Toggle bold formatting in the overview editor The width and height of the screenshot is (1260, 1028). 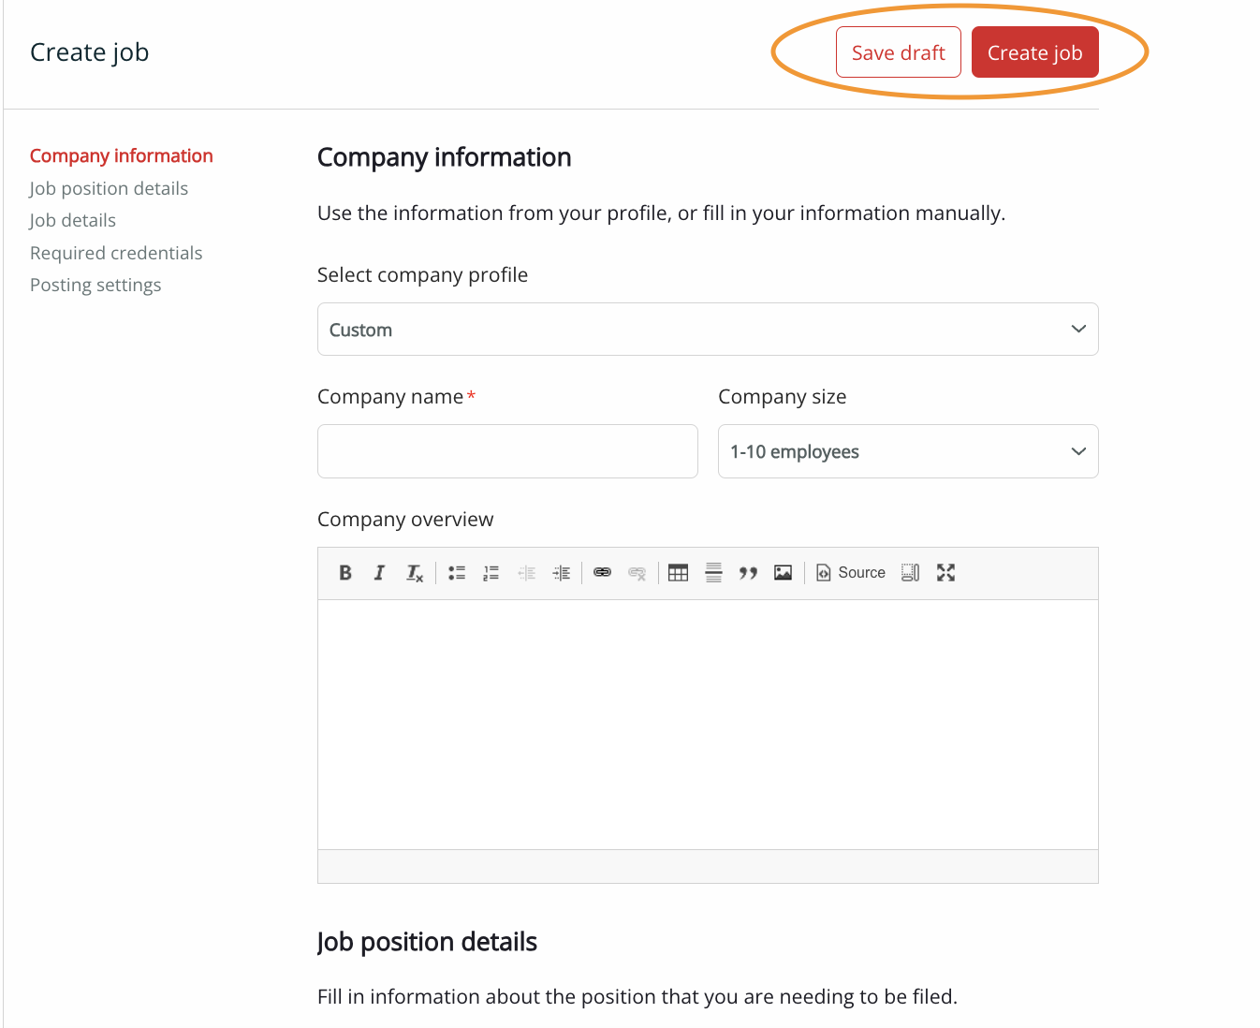345,573
